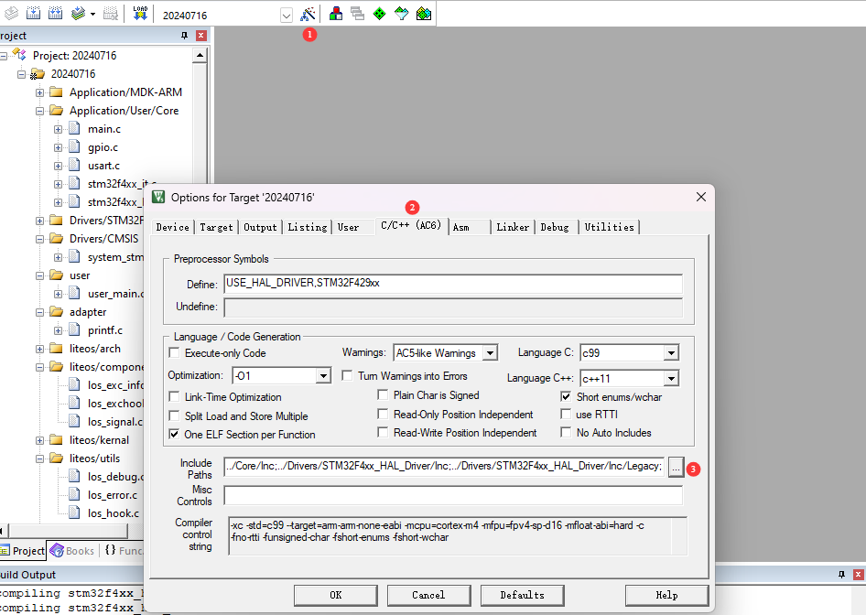Select los_hook.c file in tree
This screenshot has height=615, width=866.
click(114, 513)
